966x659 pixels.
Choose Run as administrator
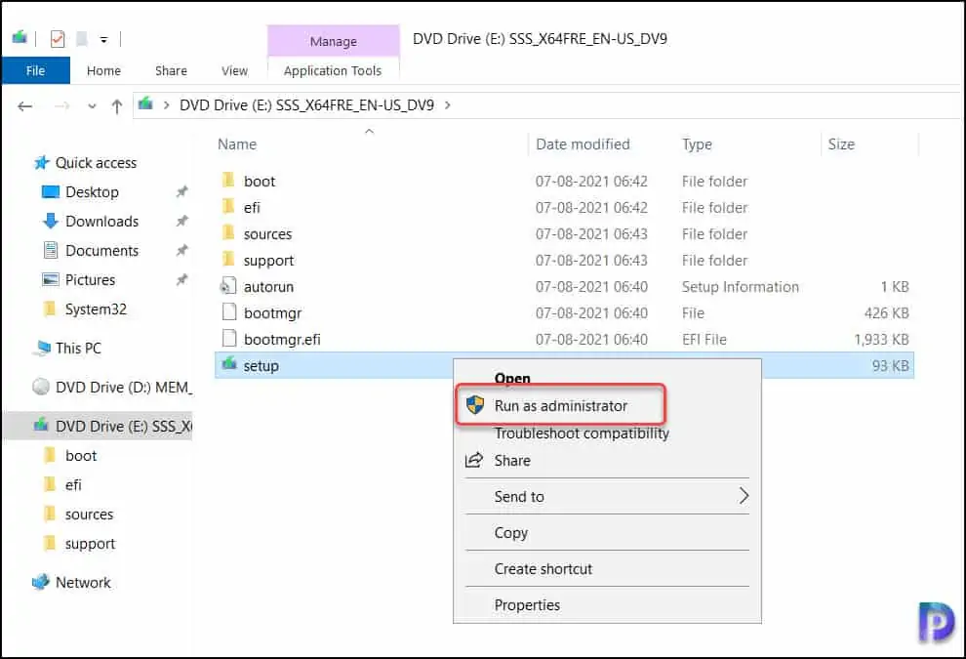[x=561, y=405]
